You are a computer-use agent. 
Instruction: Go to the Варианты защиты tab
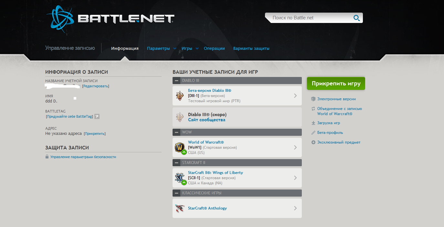point(251,49)
